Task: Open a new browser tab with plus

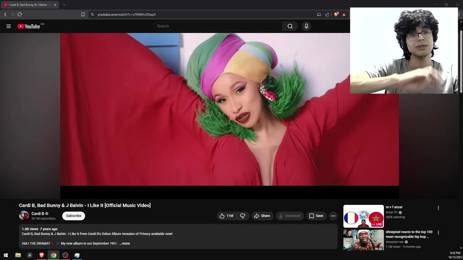Action: [64, 5]
